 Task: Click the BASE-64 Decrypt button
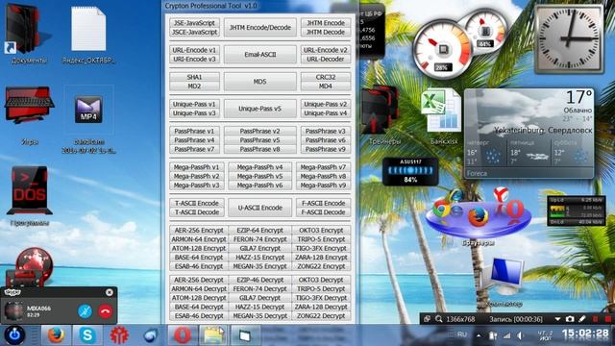(199, 307)
